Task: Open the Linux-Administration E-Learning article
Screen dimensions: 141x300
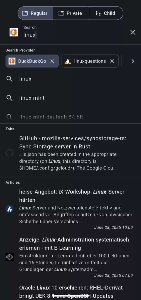Action: coord(70,257)
